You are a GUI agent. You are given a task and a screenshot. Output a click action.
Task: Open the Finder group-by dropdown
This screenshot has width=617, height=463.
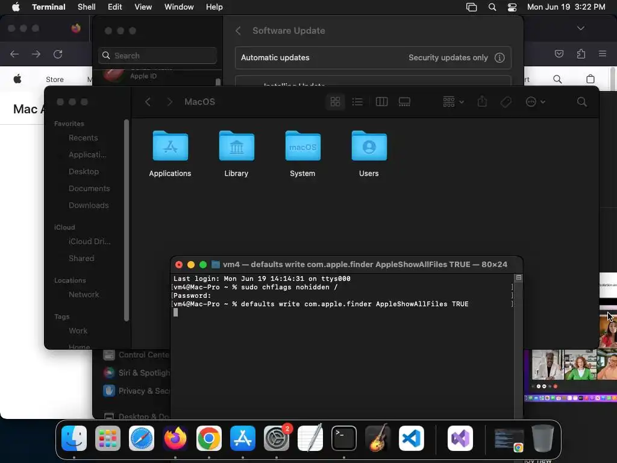tap(453, 102)
